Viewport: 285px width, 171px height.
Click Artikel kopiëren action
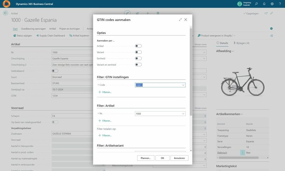(79, 36)
